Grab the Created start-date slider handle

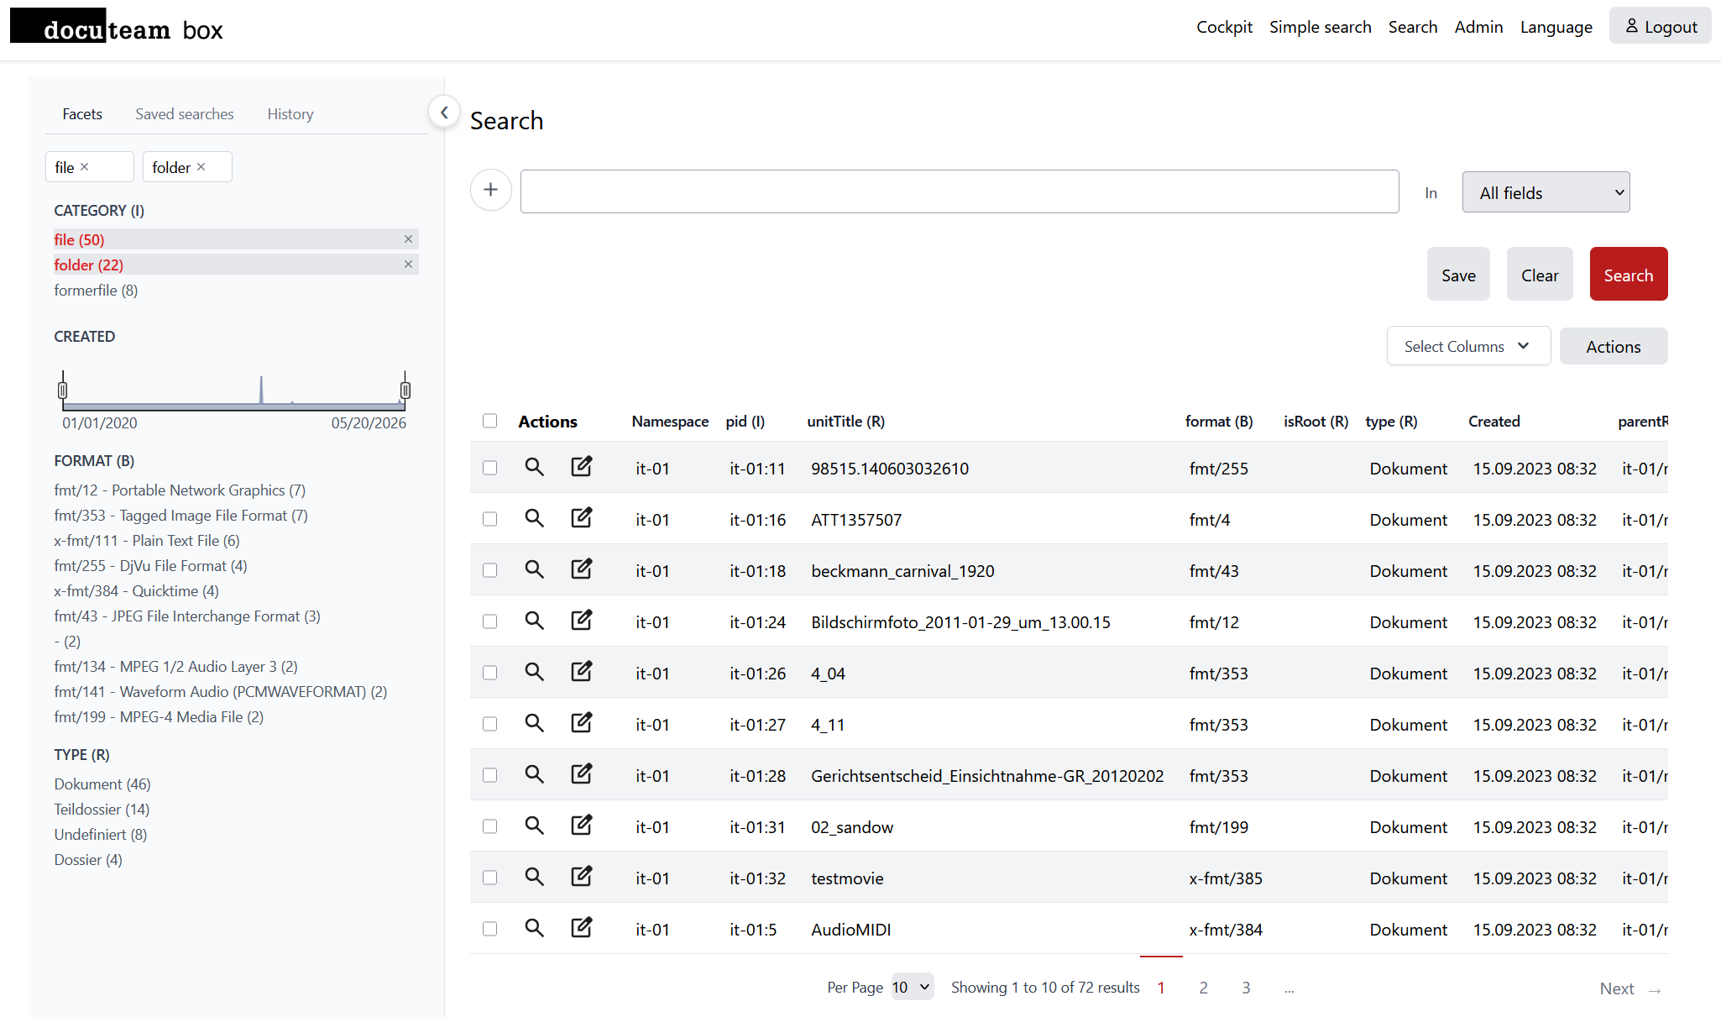coord(62,390)
